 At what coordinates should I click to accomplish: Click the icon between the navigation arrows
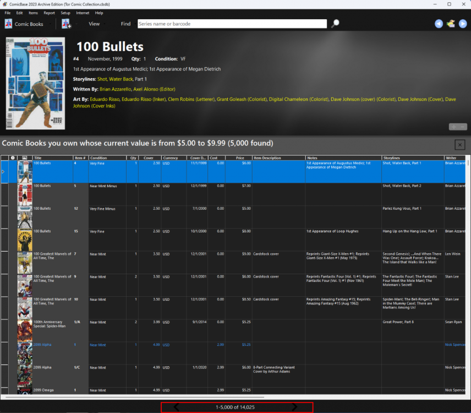pos(451,24)
